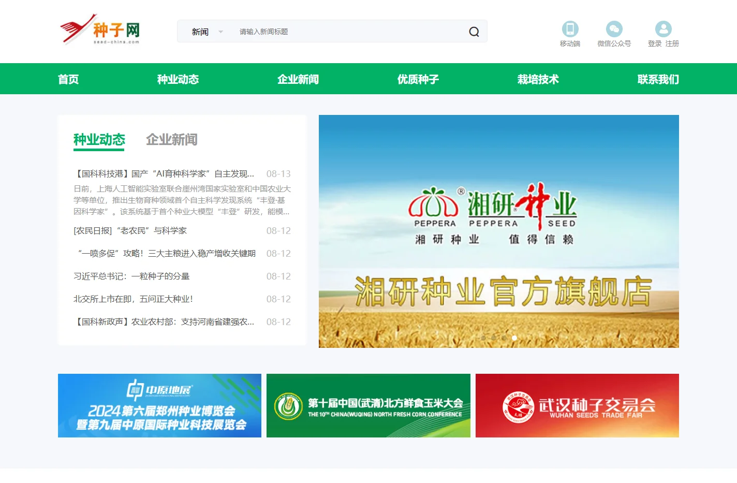Select the second carousel dot
The width and height of the screenshot is (737, 483).
pyautogui.click(x=494, y=338)
